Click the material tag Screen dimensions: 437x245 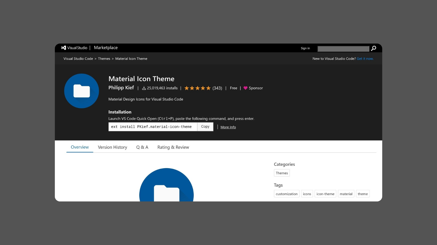click(346, 194)
